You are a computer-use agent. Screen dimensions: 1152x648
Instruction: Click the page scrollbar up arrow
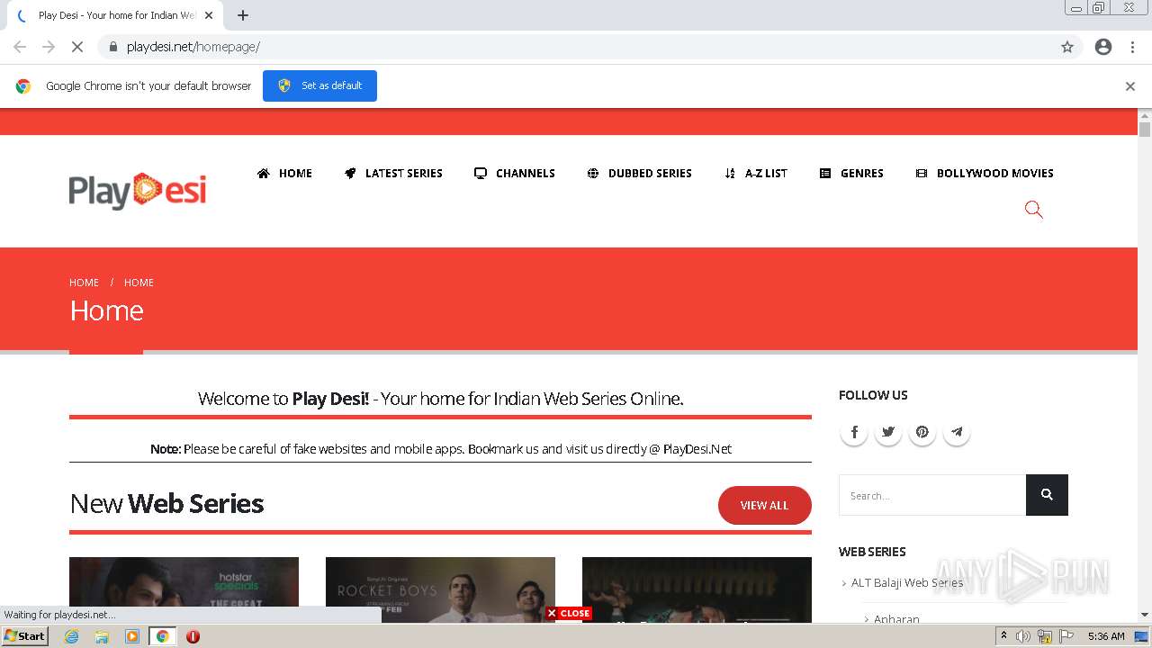(1145, 116)
